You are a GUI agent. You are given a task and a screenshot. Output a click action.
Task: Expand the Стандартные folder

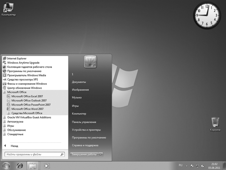[15, 134]
